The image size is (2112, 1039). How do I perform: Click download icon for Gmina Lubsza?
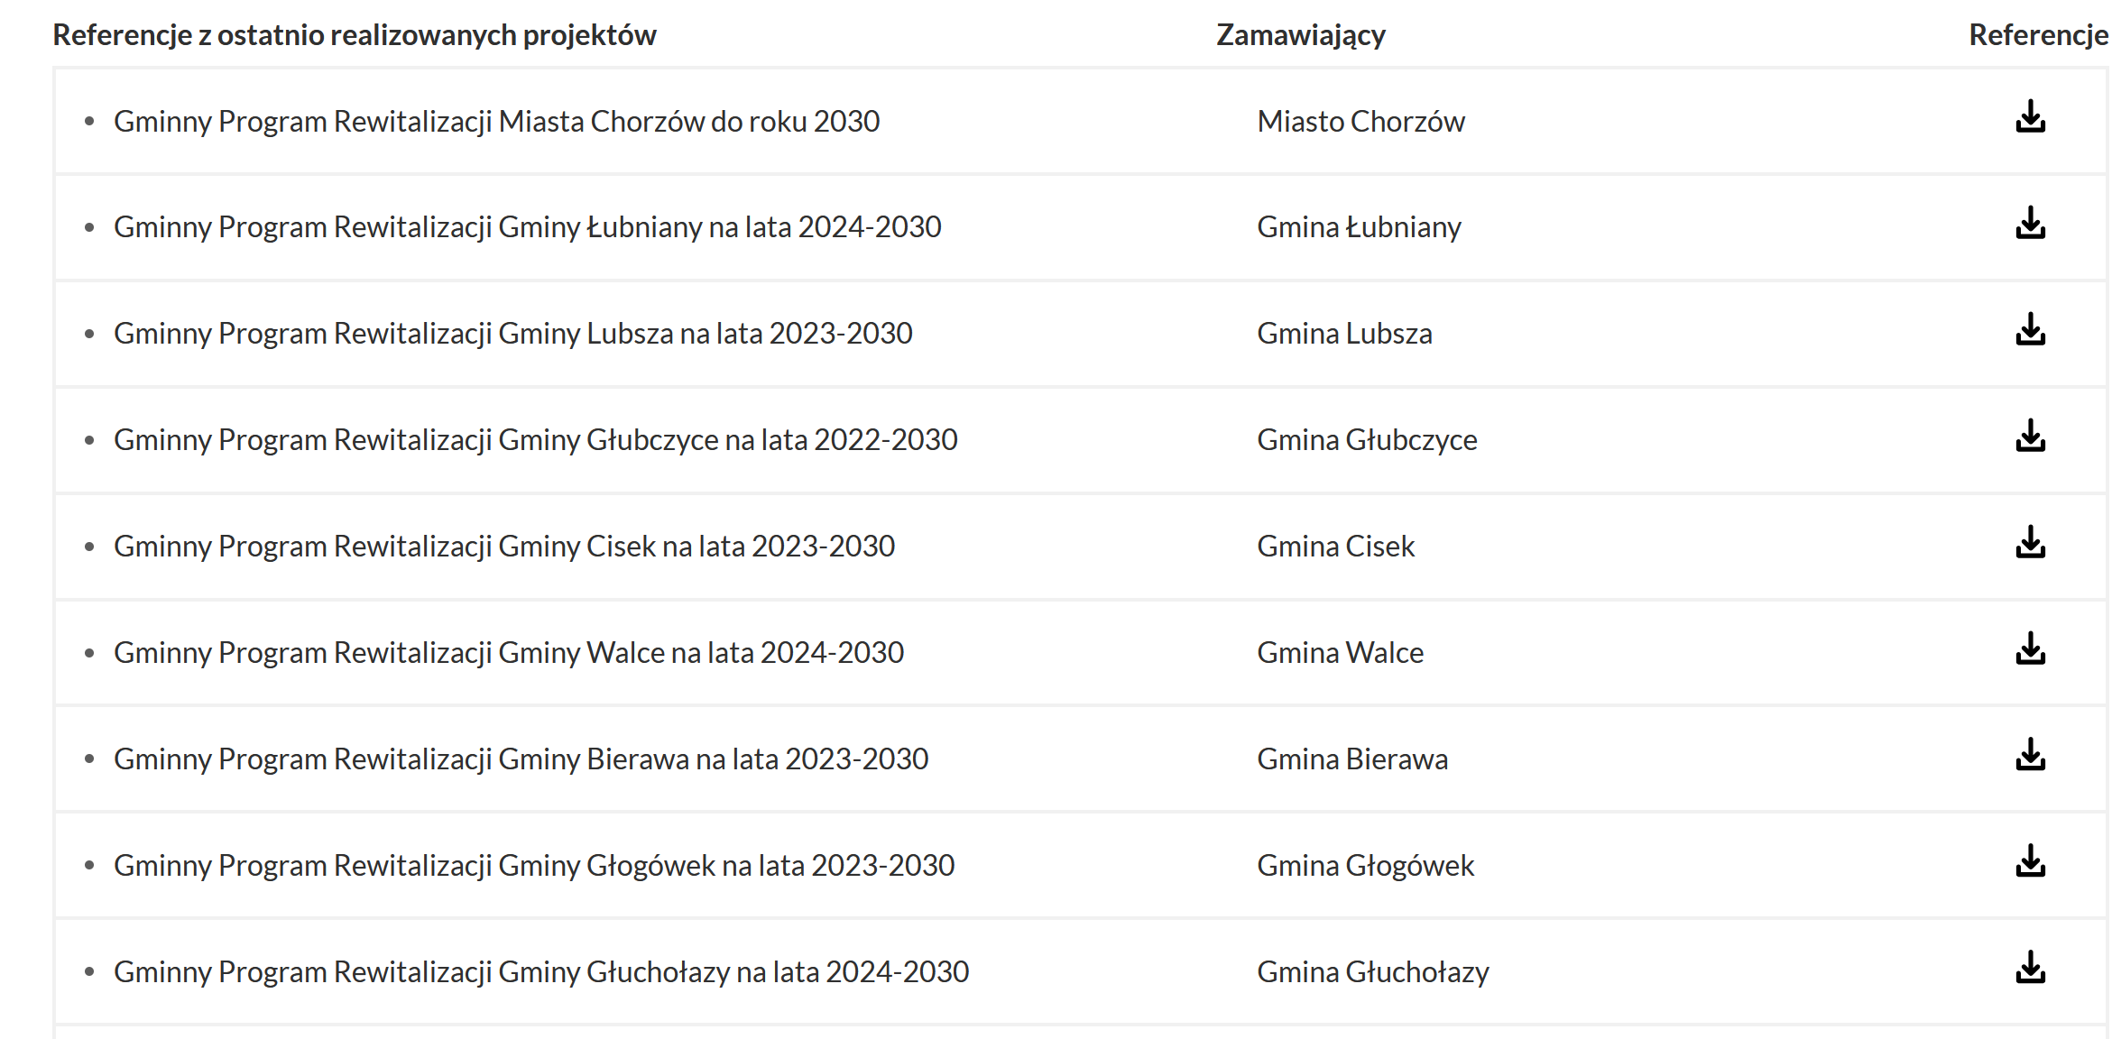[2030, 330]
